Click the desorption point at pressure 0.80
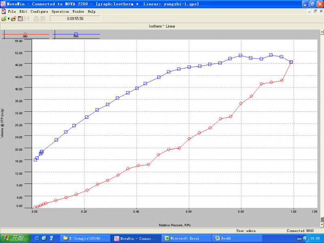Image resolution: width=324 pixels, height=243 pixels. tap(241, 55)
